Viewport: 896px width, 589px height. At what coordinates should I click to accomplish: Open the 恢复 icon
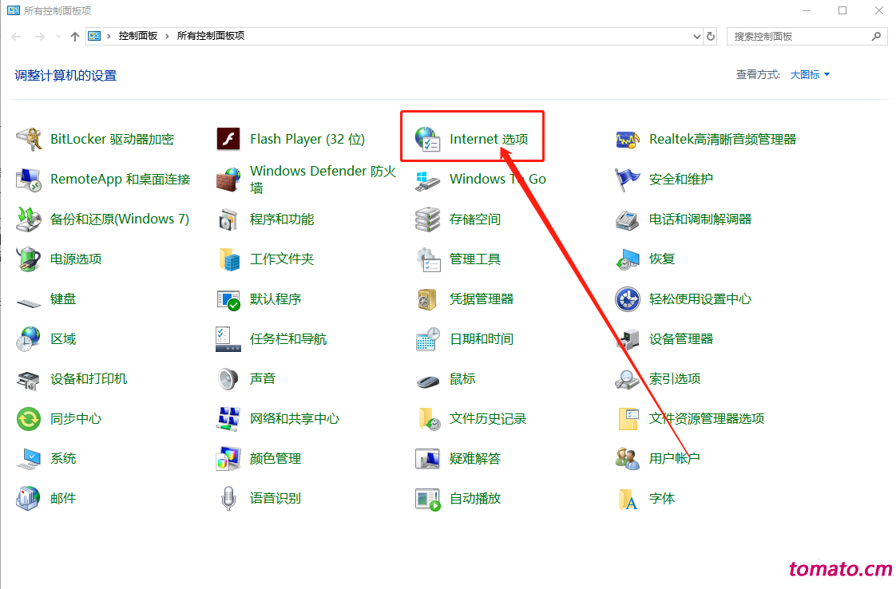click(628, 259)
